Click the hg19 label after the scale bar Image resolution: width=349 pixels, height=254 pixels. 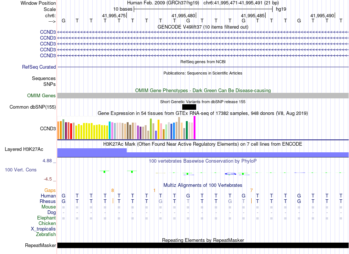[281, 9]
